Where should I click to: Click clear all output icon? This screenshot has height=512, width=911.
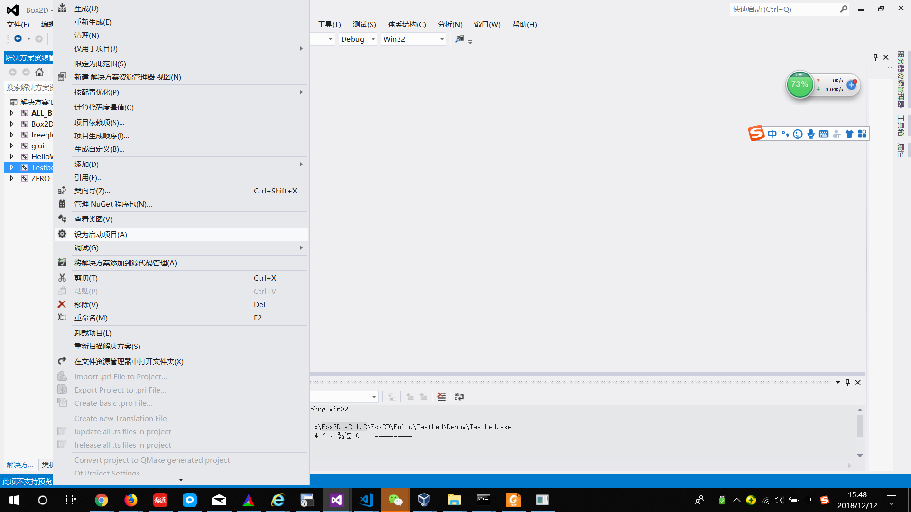441,397
